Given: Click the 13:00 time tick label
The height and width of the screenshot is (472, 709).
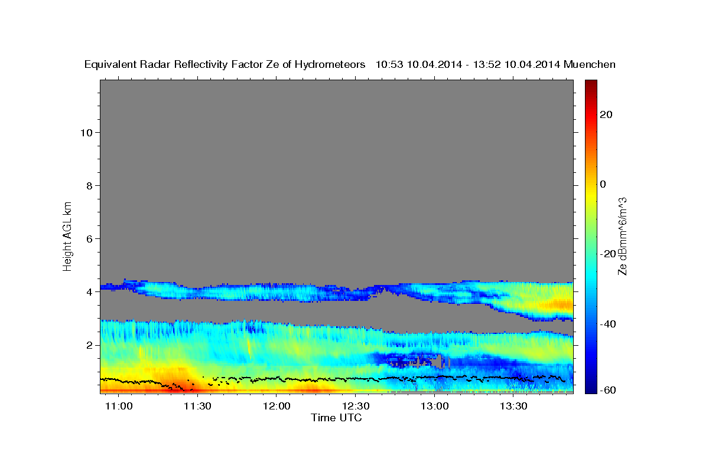Looking at the screenshot, I should 435,407.
